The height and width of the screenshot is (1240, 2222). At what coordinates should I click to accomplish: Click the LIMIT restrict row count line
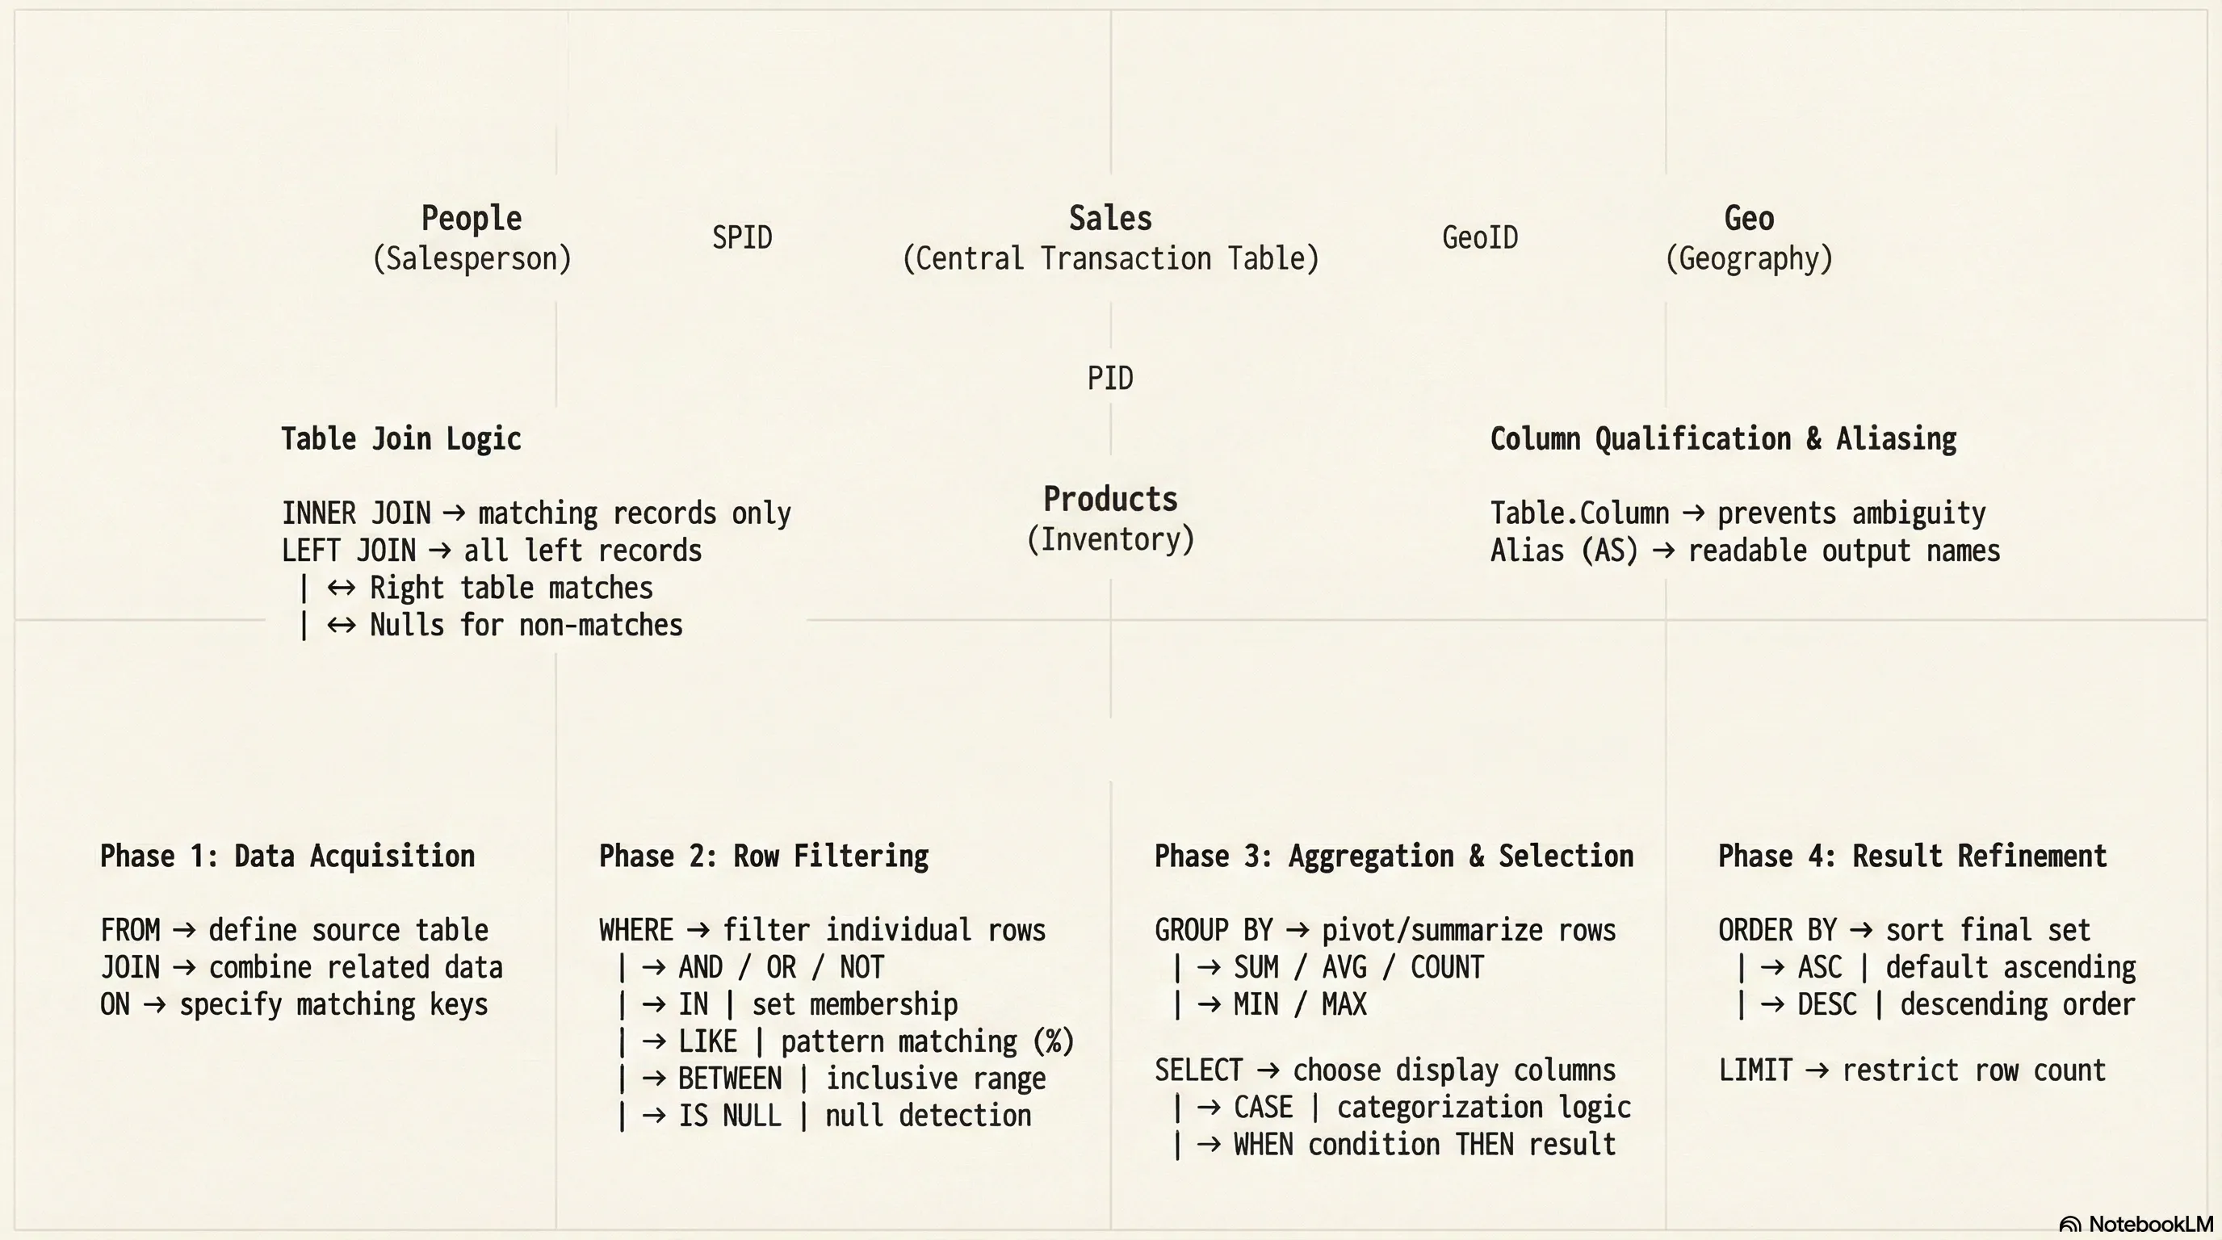[x=1911, y=1071]
